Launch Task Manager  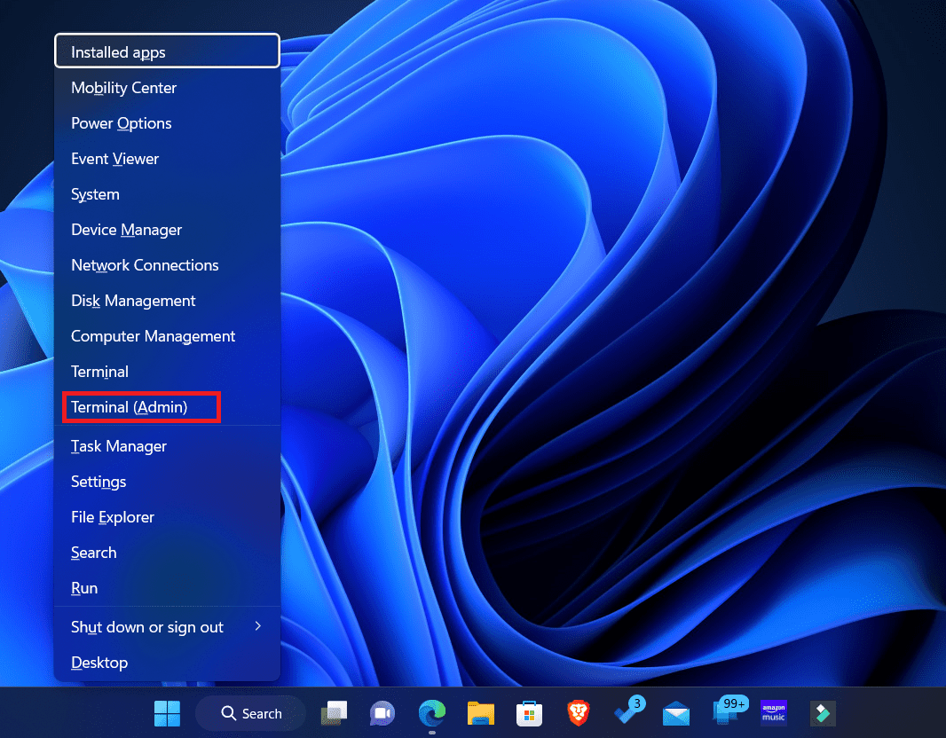point(118,446)
